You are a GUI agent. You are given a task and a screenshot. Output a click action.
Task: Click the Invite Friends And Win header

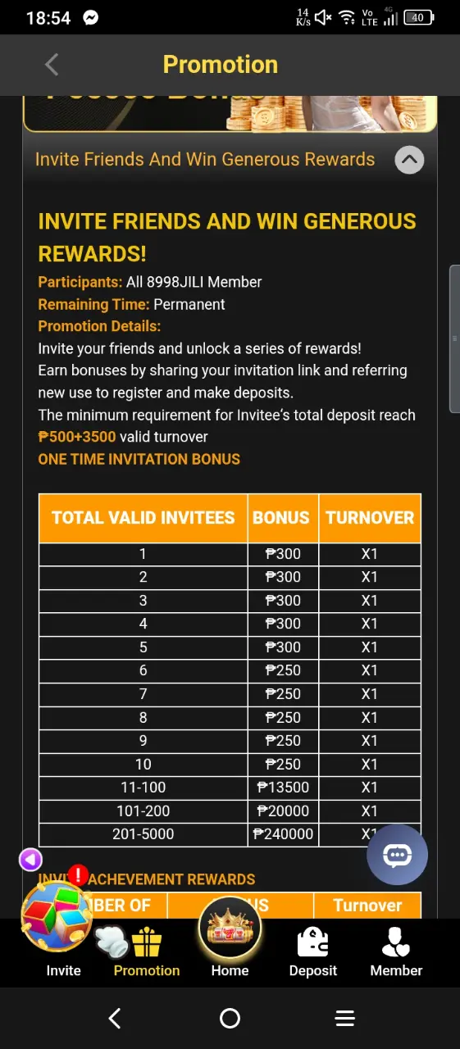point(205,159)
